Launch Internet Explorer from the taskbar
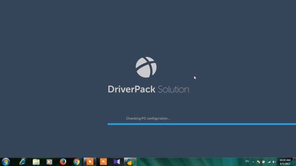Viewport: 296px width, 166px height. [x=23, y=162]
